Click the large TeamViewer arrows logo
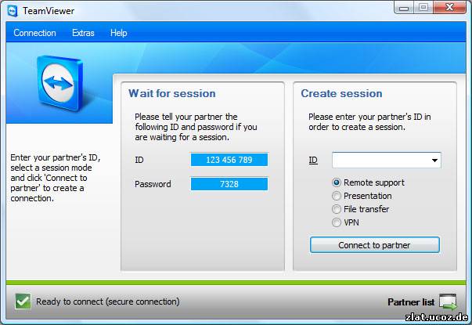472x325 pixels. 59,84
